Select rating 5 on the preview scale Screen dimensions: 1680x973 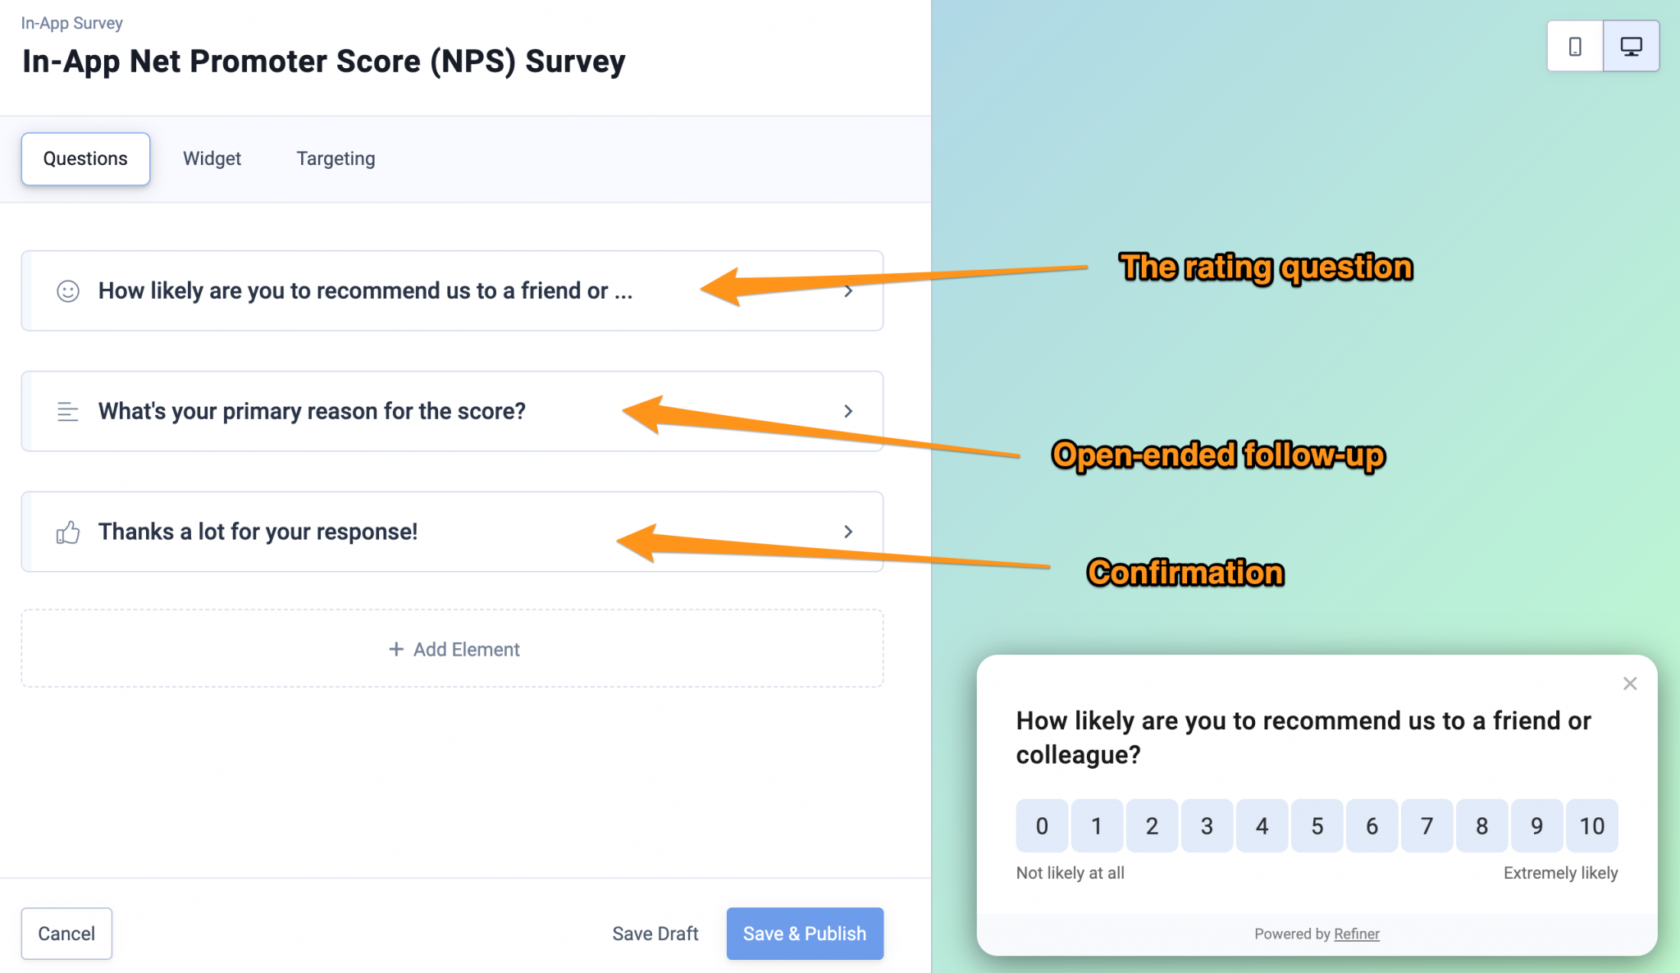1317,826
